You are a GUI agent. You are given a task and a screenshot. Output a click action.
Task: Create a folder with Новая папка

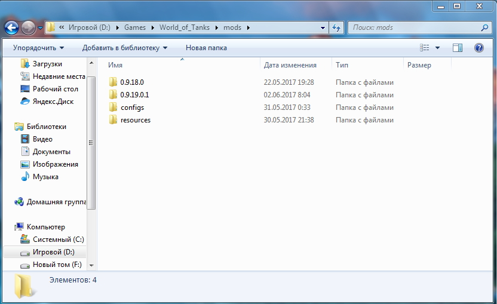click(x=206, y=48)
